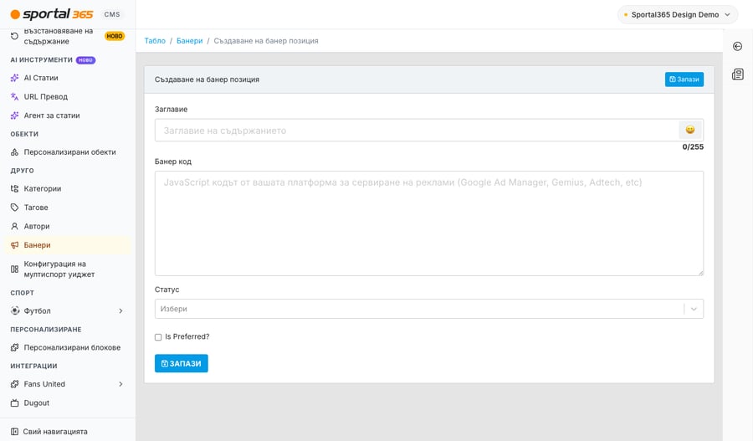Open Sportal365 Design Demo project dropdown

[677, 14]
